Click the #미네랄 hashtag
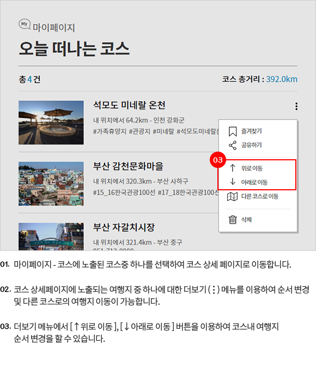This screenshot has width=316, height=391. point(163,131)
